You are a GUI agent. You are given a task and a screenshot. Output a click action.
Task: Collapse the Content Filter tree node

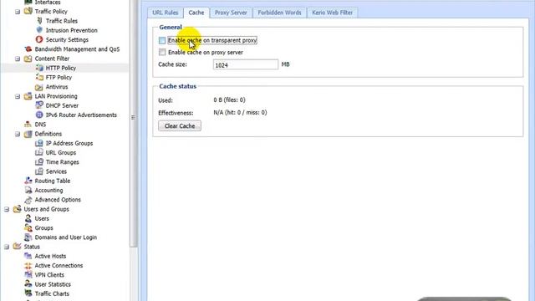(18, 59)
